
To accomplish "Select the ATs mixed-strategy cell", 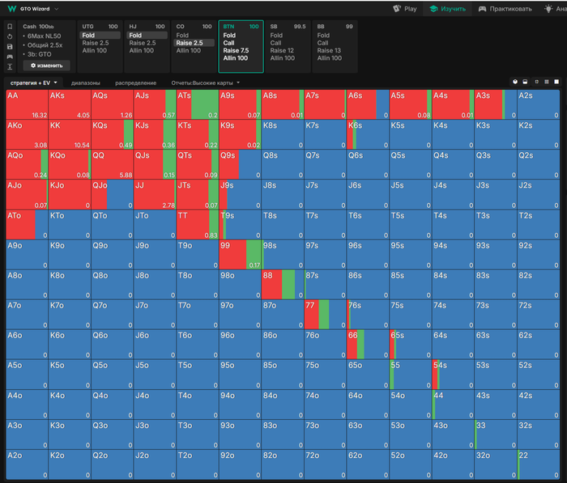I will [198, 104].
